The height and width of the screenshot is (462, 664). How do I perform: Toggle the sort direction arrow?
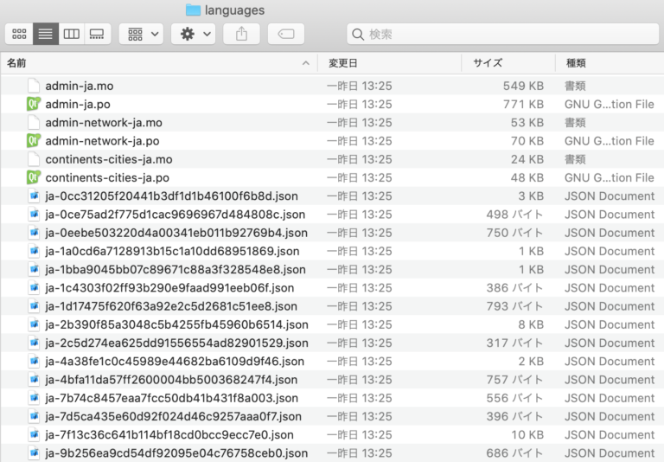[x=306, y=63]
